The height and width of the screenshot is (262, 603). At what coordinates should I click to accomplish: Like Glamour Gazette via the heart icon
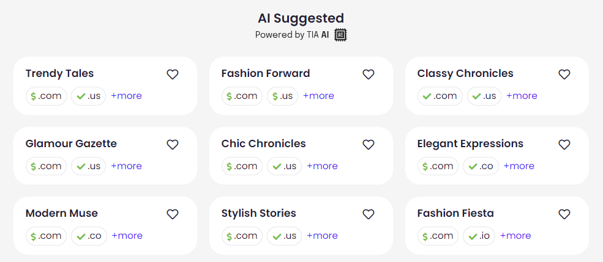172,145
